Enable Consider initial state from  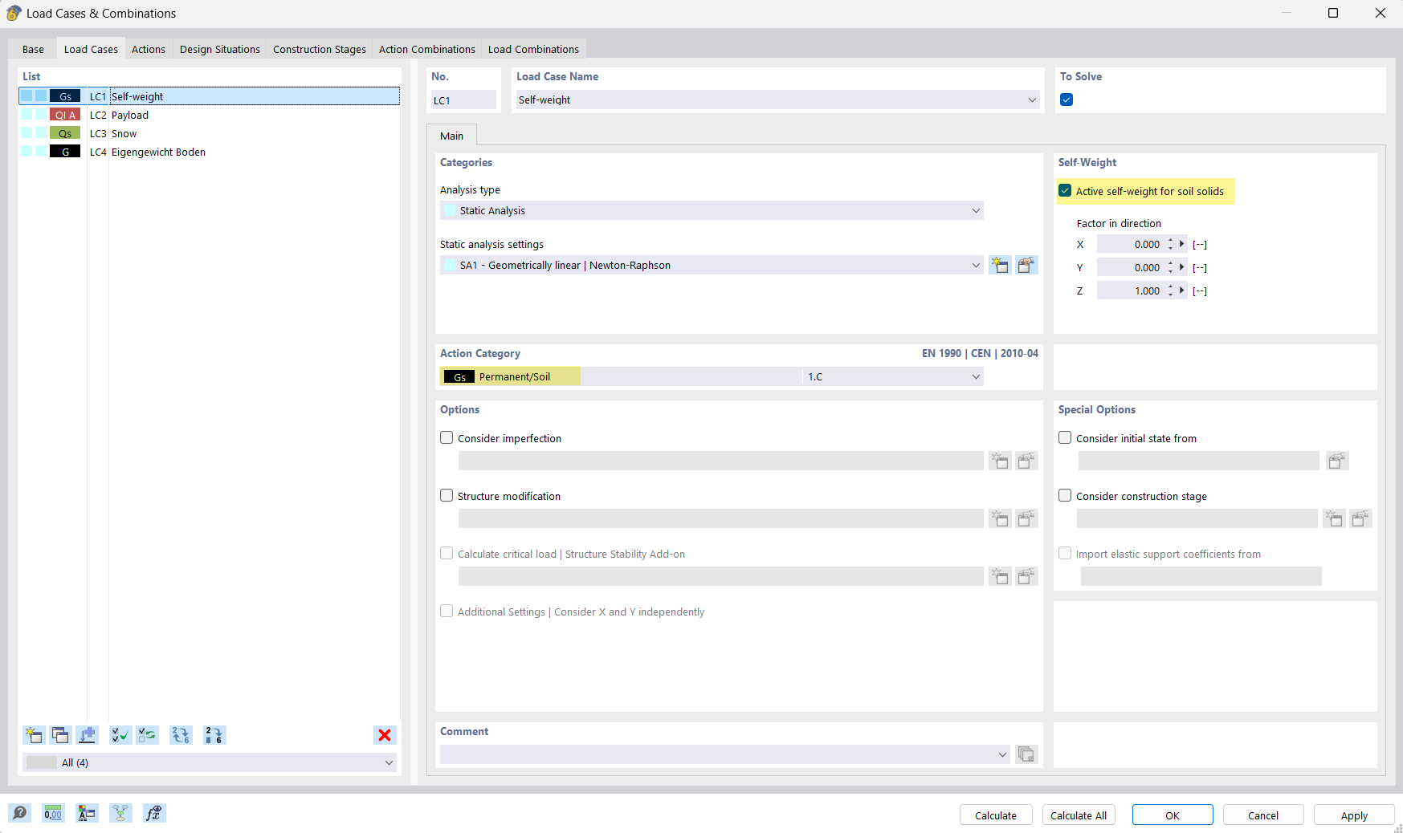point(1065,438)
